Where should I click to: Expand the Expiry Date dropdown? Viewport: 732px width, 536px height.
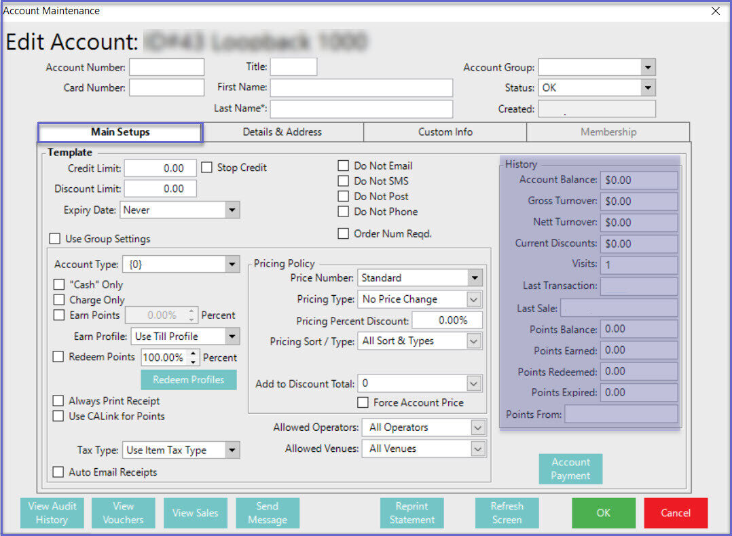tap(232, 210)
